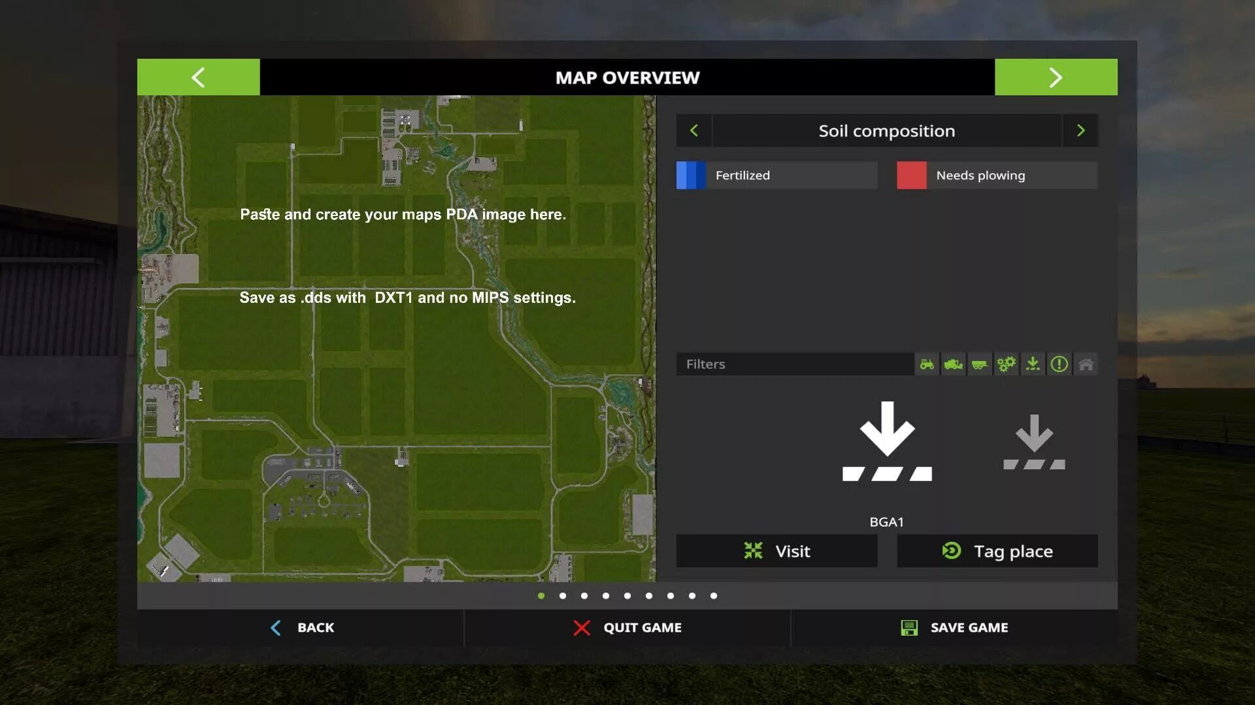
Task: Click the Filters input field
Action: coord(794,363)
